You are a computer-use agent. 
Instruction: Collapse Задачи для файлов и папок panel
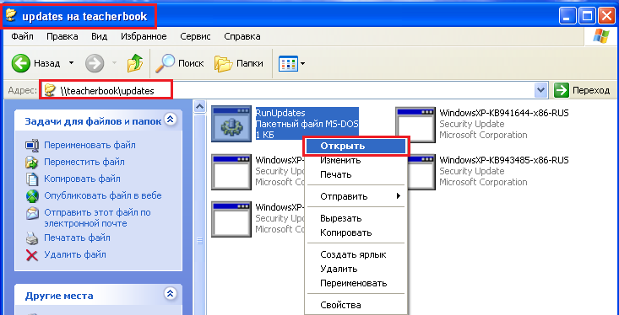click(x=170, y=120)
